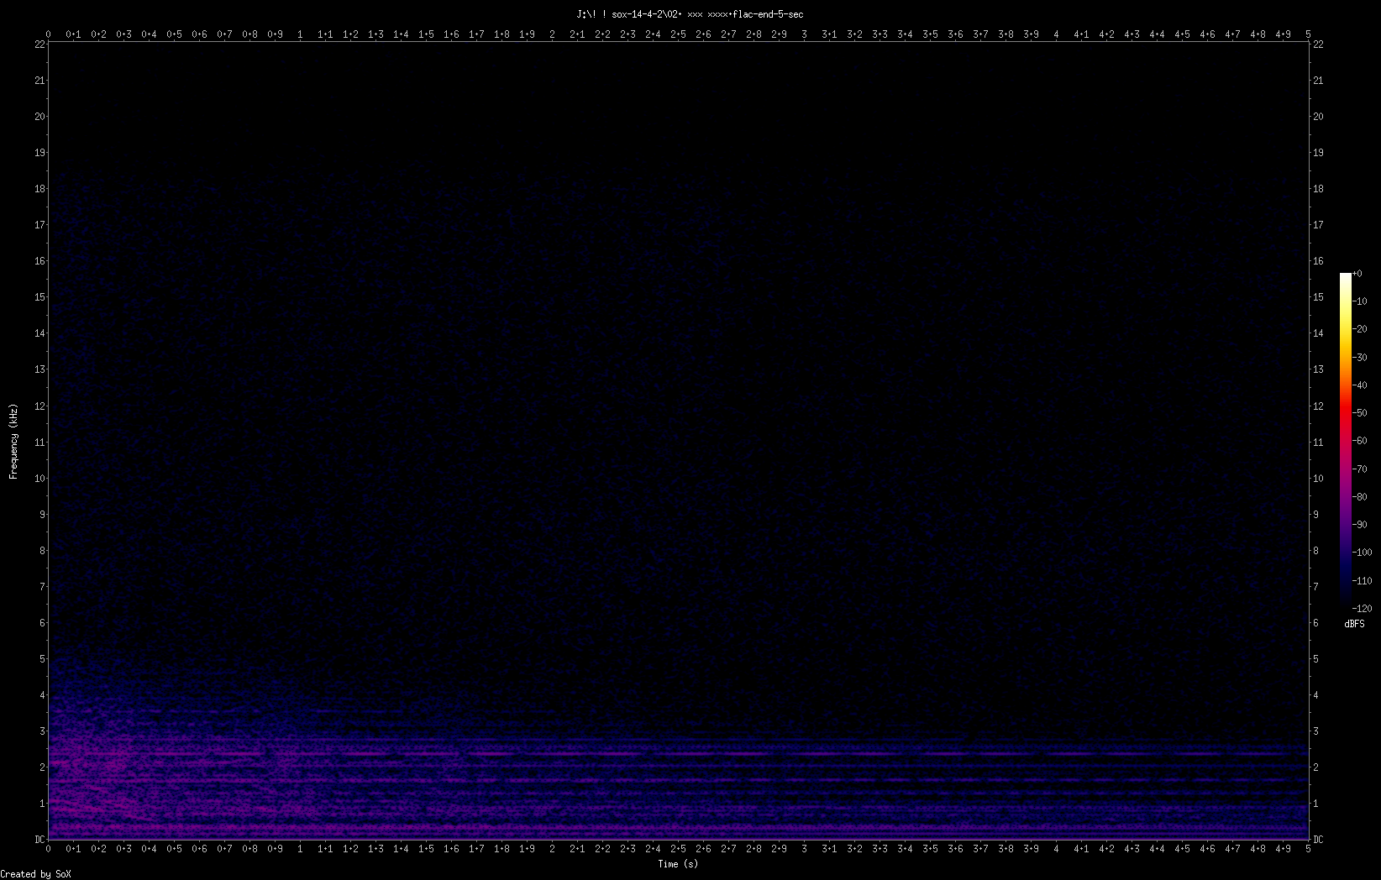Click "15" on the left frequency axis
Viewport: 1381px width, 880px height.
click(x=39, y=297)
